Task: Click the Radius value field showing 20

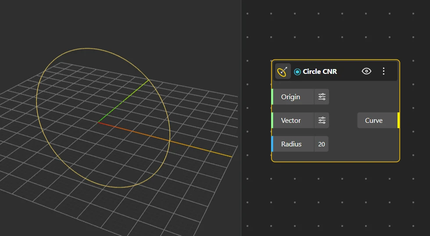Action: point(321,144)
